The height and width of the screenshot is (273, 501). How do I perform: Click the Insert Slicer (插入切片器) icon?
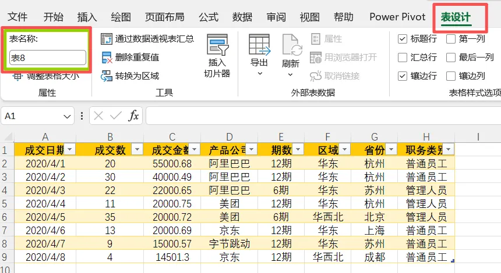click(217, 45)
